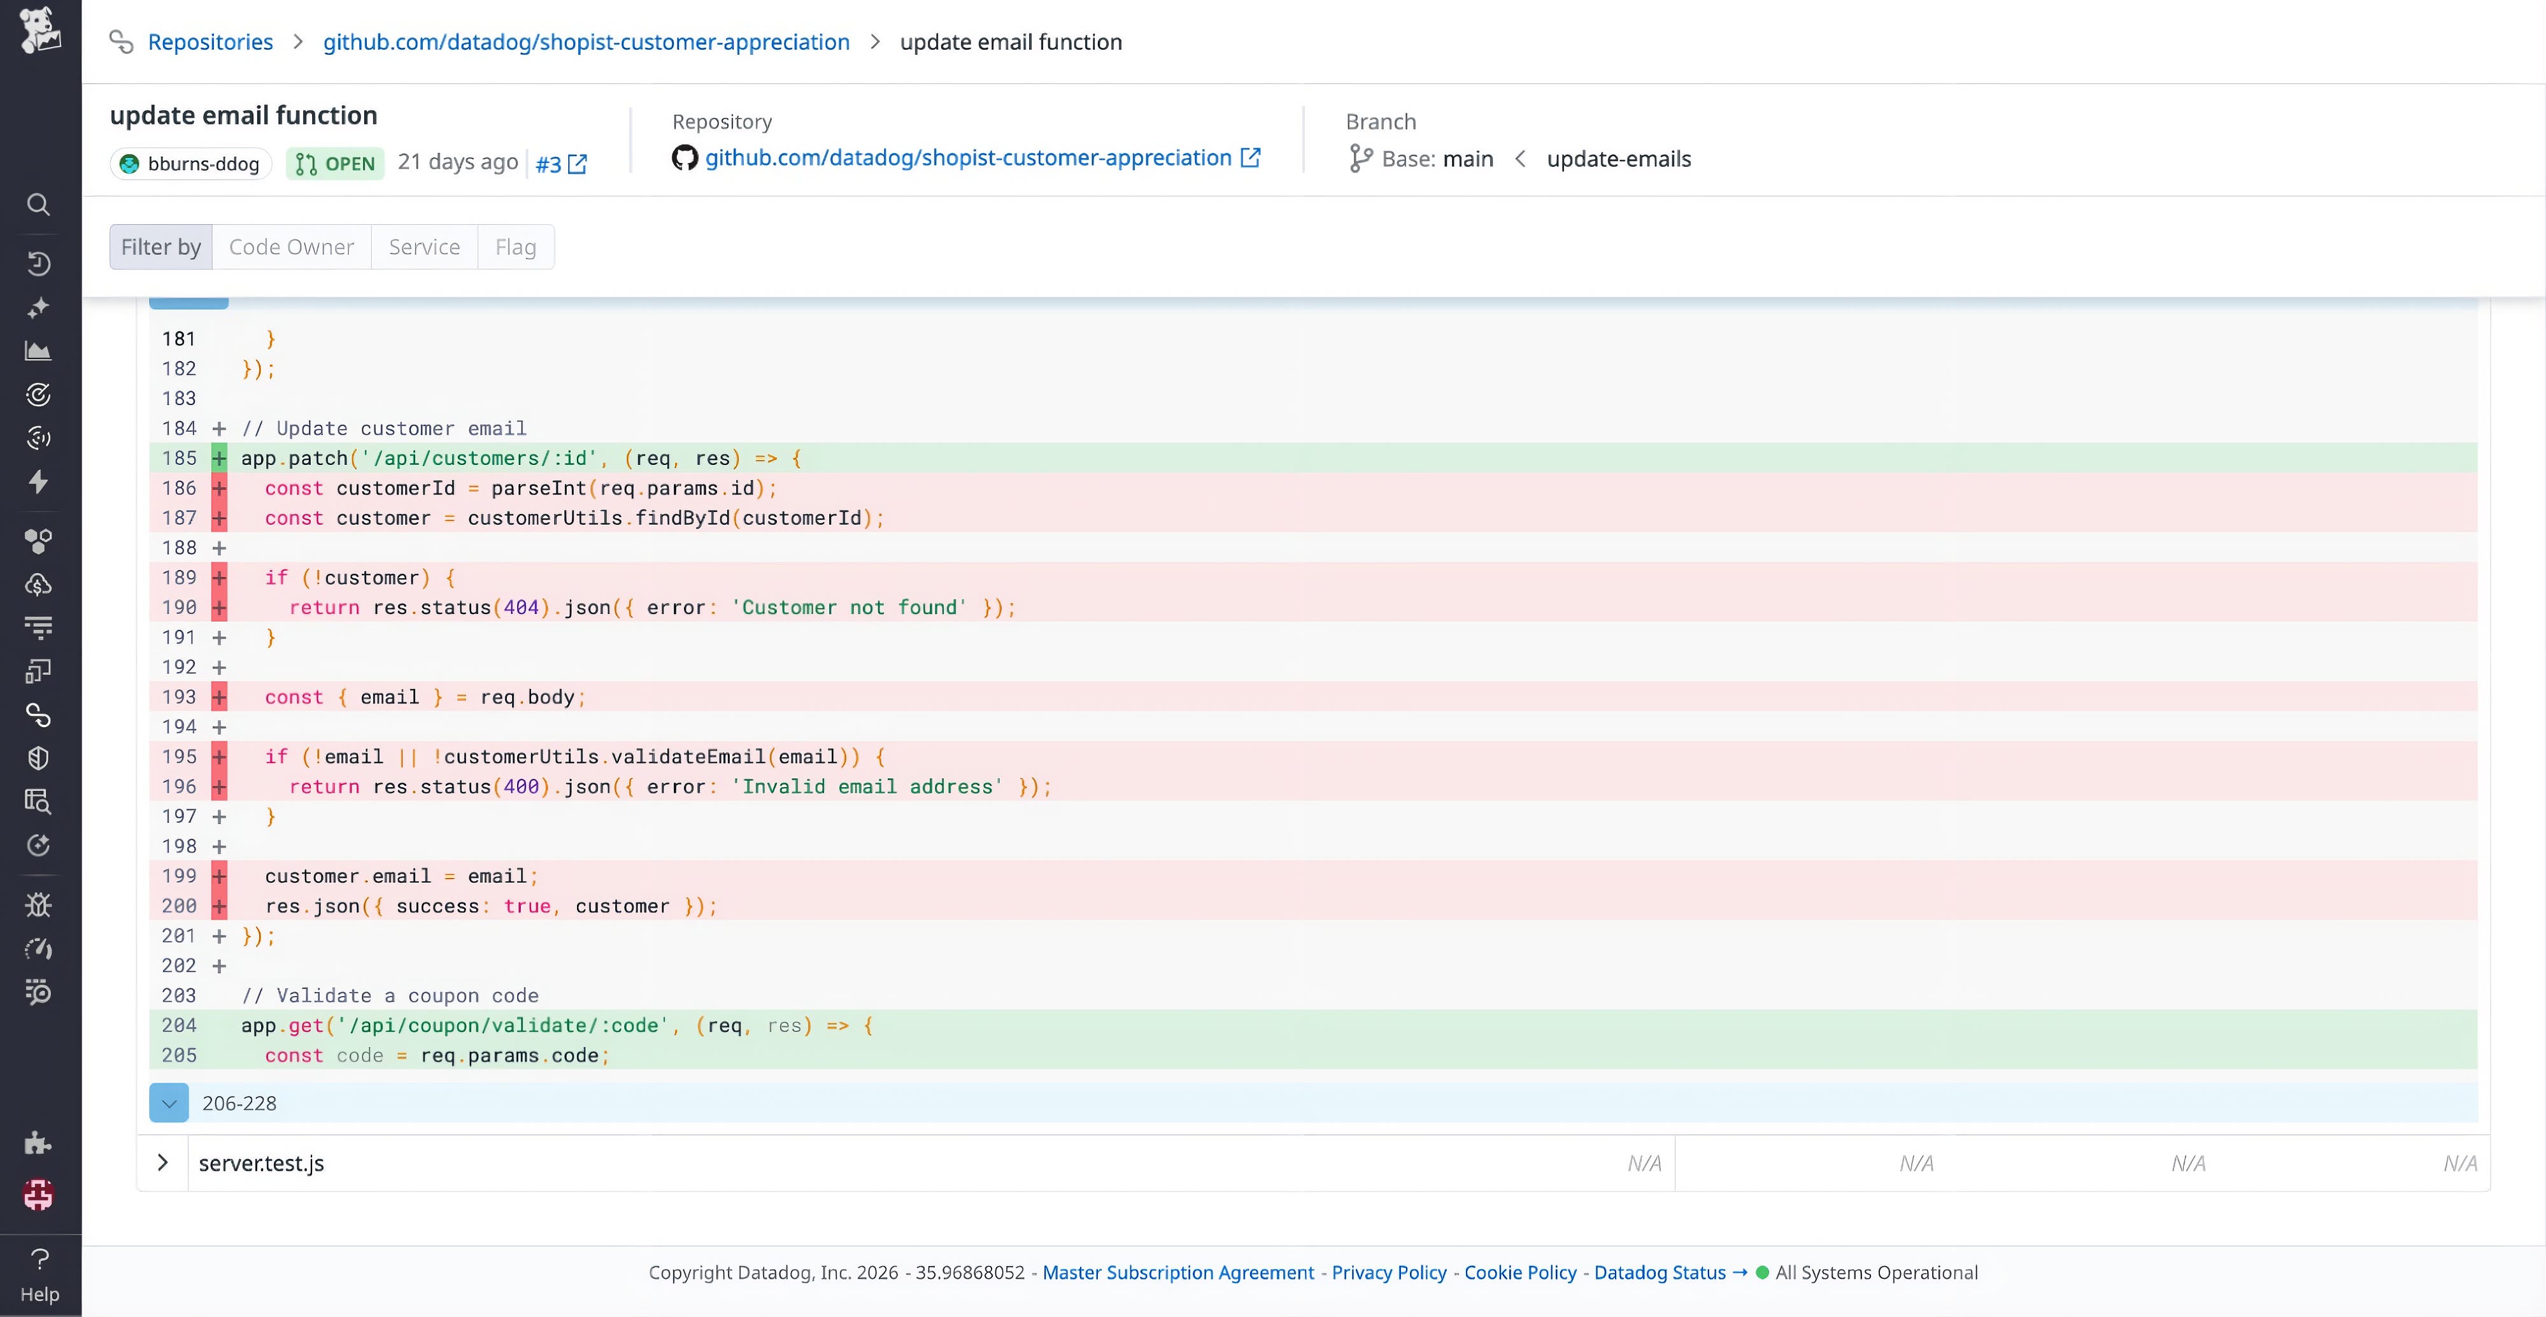Click the Dashboards chart icon in the sidebar
The image size is (2546, 1317).
tap(39, 349)
